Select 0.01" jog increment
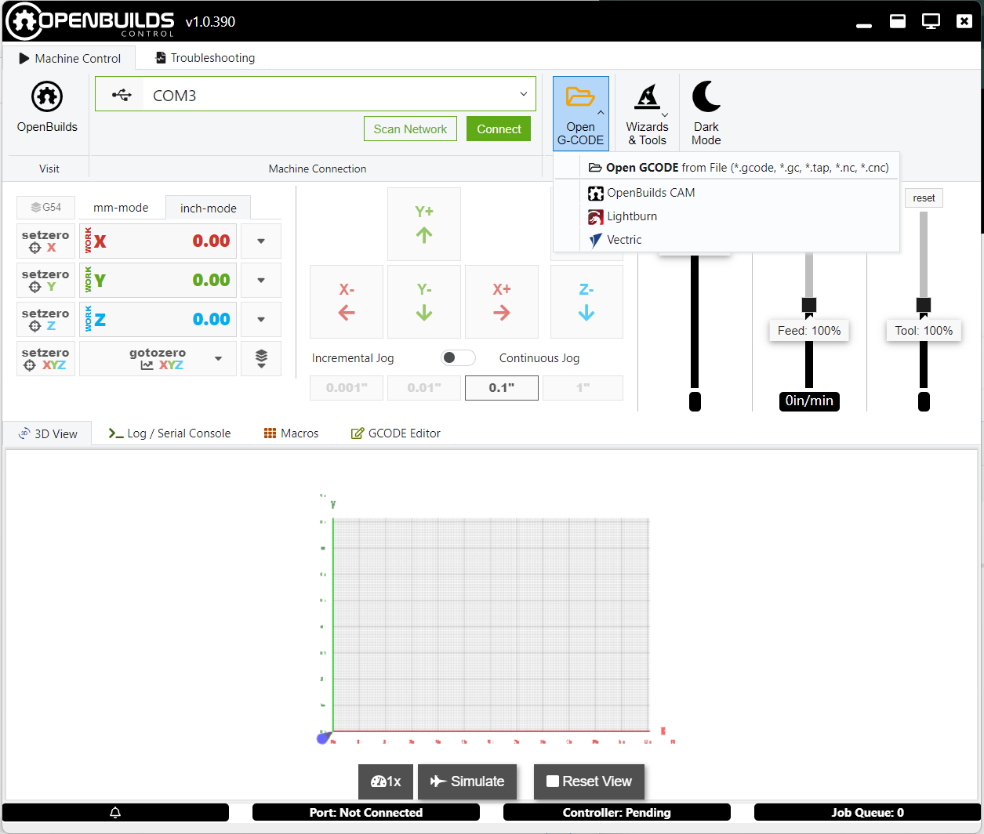984x834 pixels. 424,387
